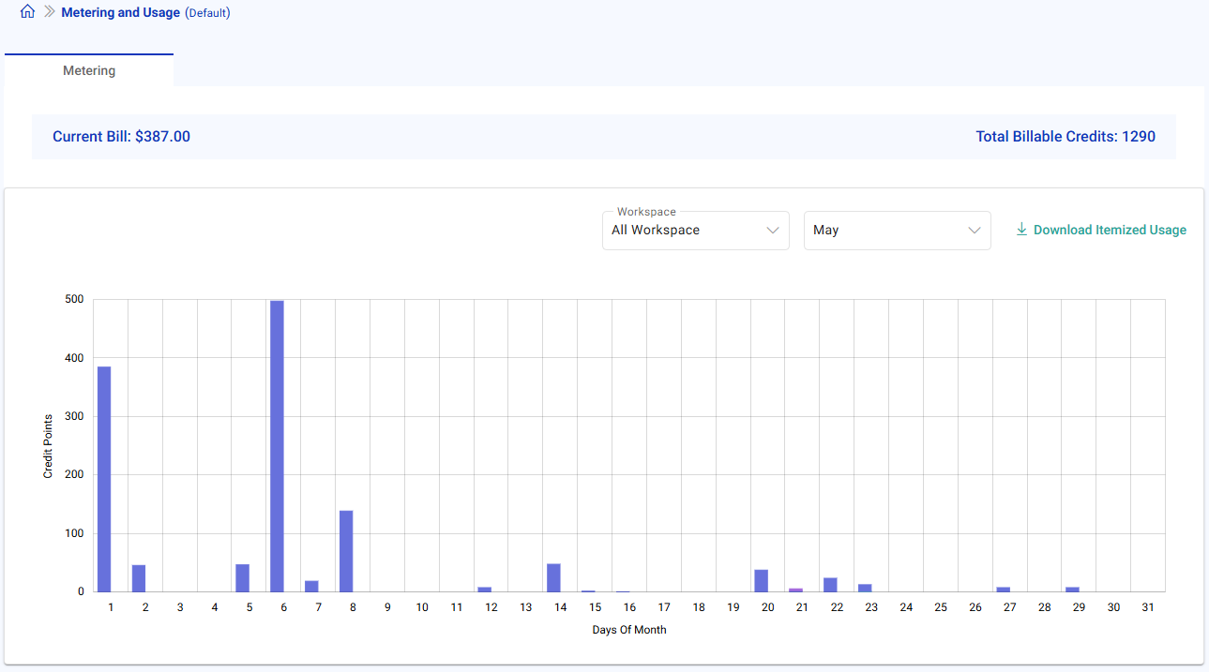
Task: Select the day 2 credit bar
Action: tap(139, 578)
